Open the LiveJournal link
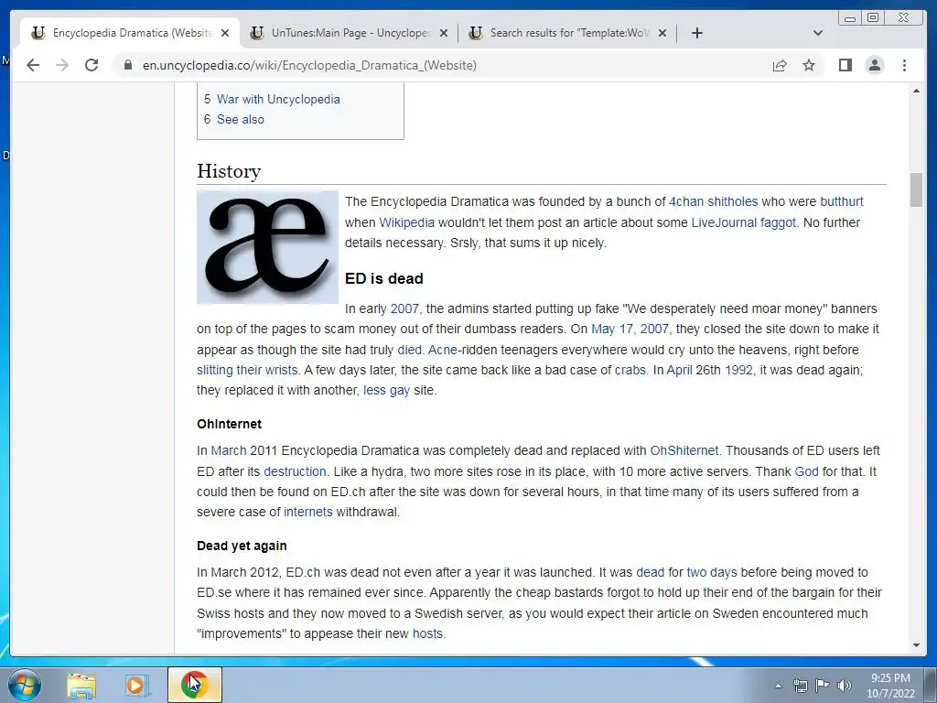This screenshot has width=937, height=703. (724, 222)
